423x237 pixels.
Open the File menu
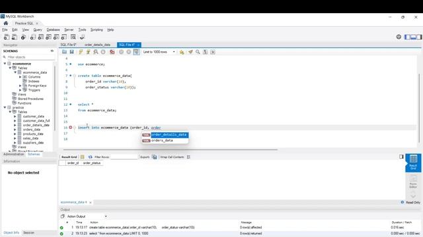pos(5,30)
